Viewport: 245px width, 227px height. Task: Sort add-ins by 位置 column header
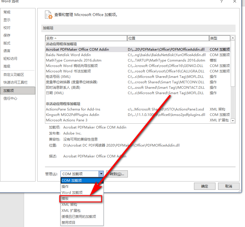(x=168, y=38)
